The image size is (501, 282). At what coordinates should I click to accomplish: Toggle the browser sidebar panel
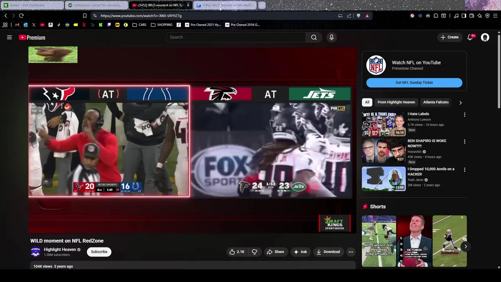[x=464, y=16]
